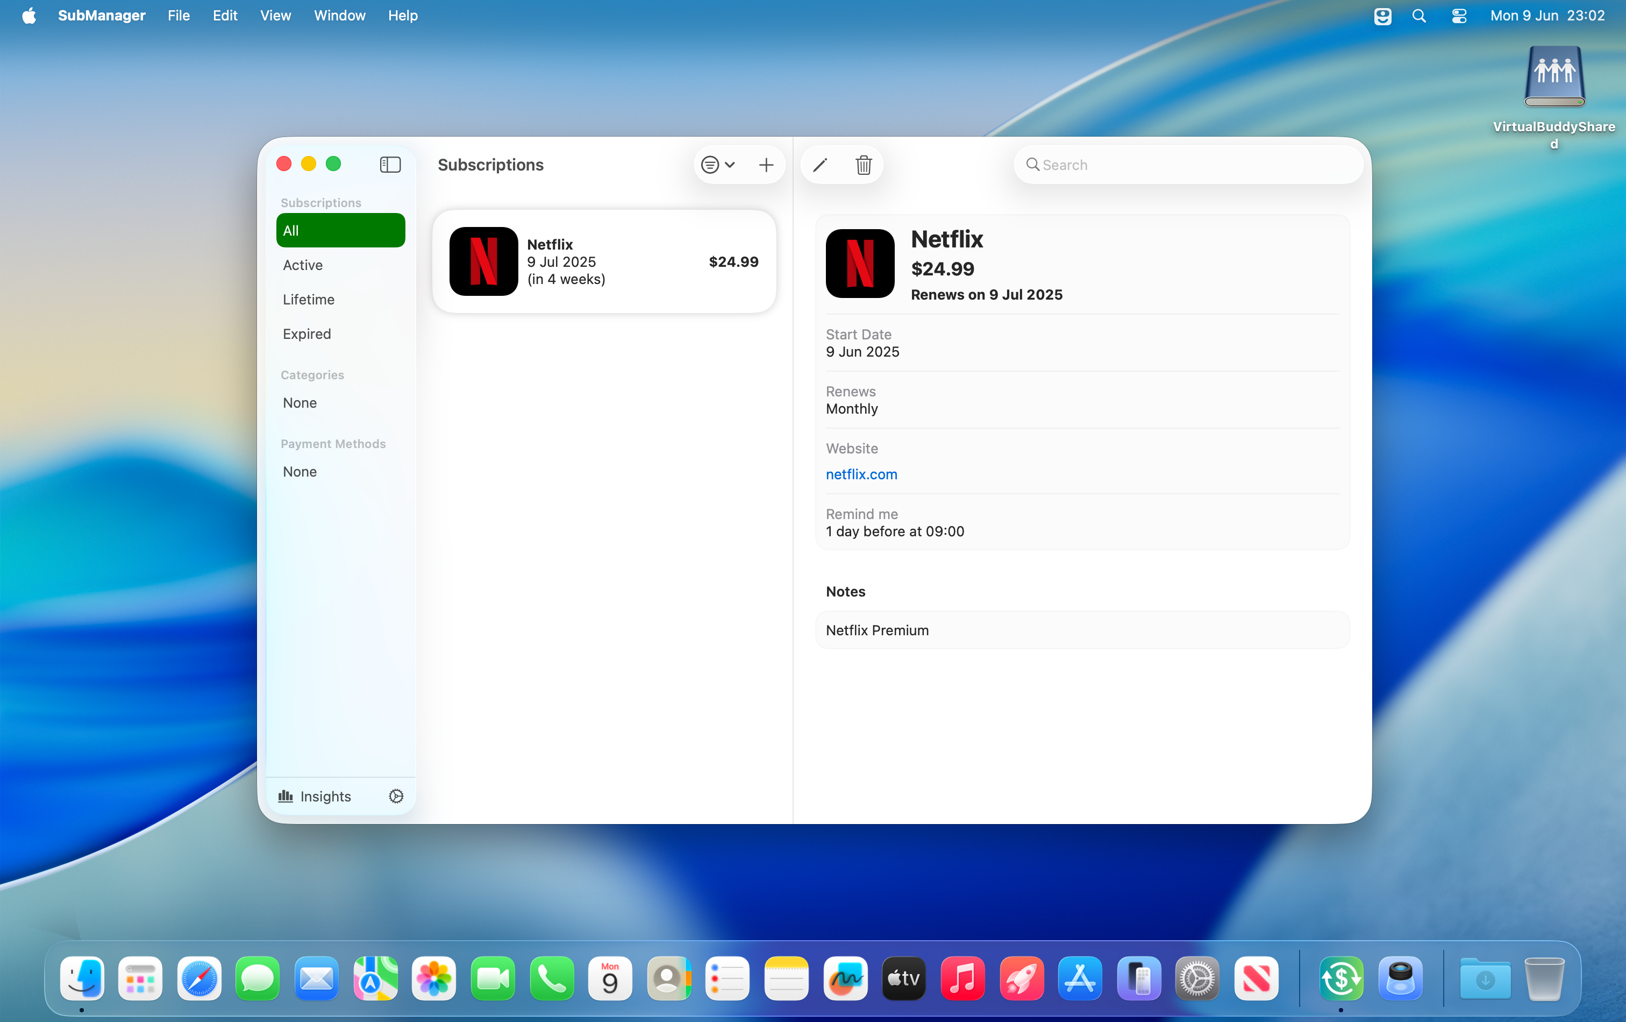The image size is (1626, 1022).
Task: Open Maps from the Dock
Action: pos(375,977)
